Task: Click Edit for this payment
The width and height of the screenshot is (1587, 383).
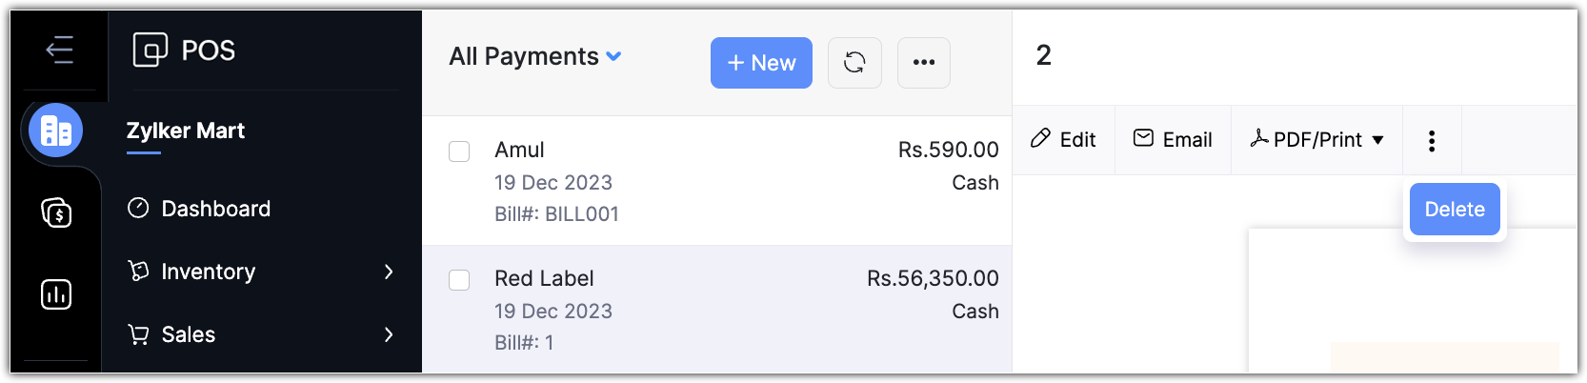Action: [x=1064, y=140]
